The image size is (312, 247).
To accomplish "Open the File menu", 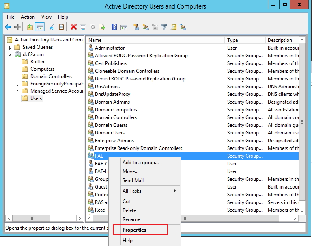I will point(11,17).
